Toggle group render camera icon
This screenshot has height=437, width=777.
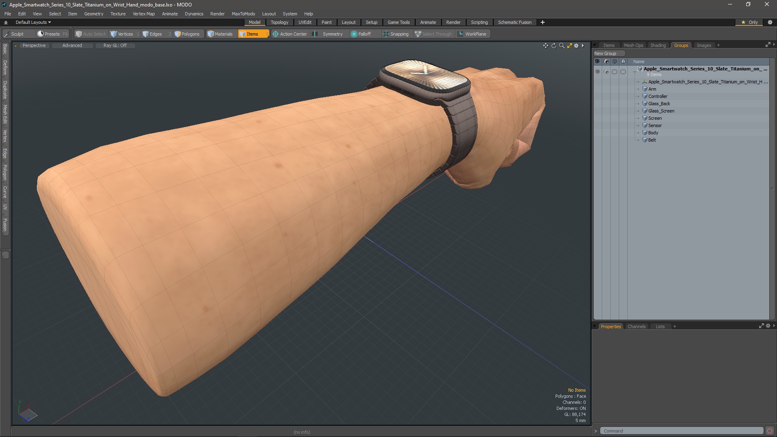point(606,72)
